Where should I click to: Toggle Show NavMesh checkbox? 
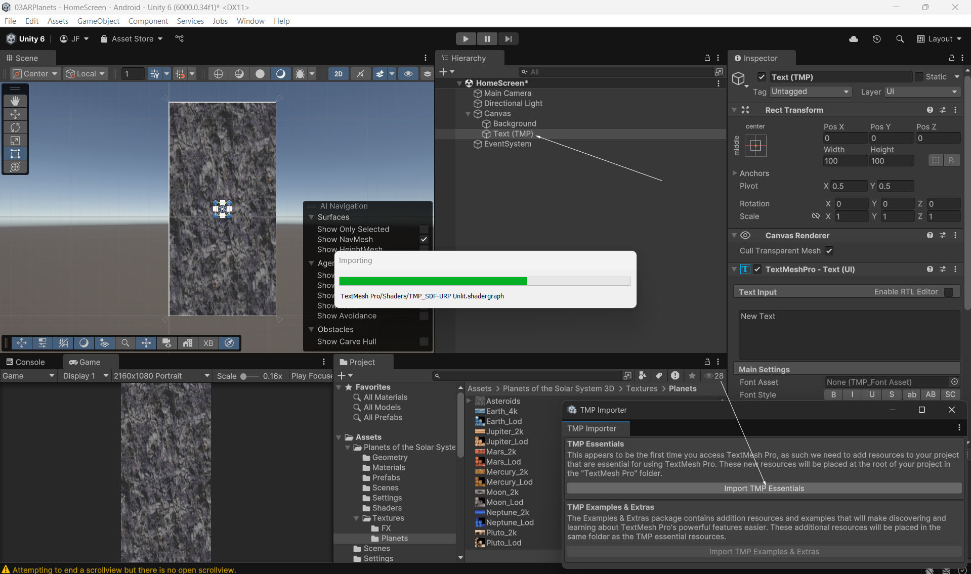click(x=424, y=240)
